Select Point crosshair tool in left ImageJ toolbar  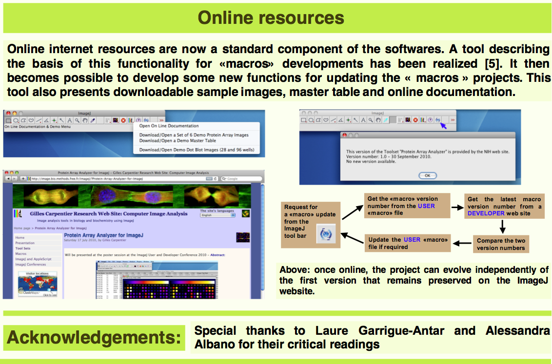(54, 120)
